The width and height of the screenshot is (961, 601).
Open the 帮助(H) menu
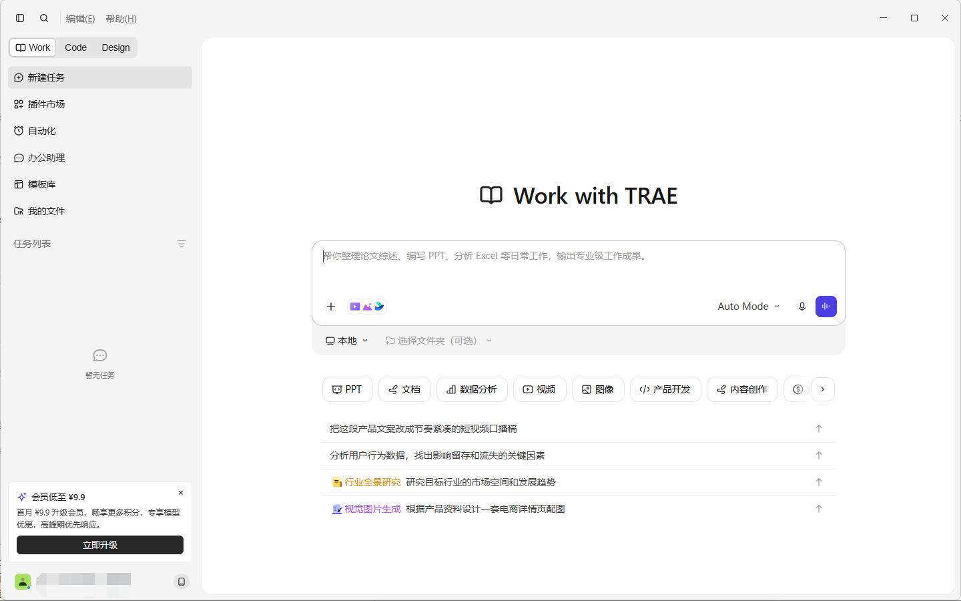click(x=121, y=19)
